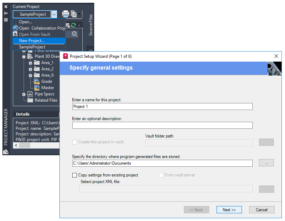Close the Project Setup Wizard dialog
Image resolution: width=285 pixels, height=221 pixels.
[276, 56]
